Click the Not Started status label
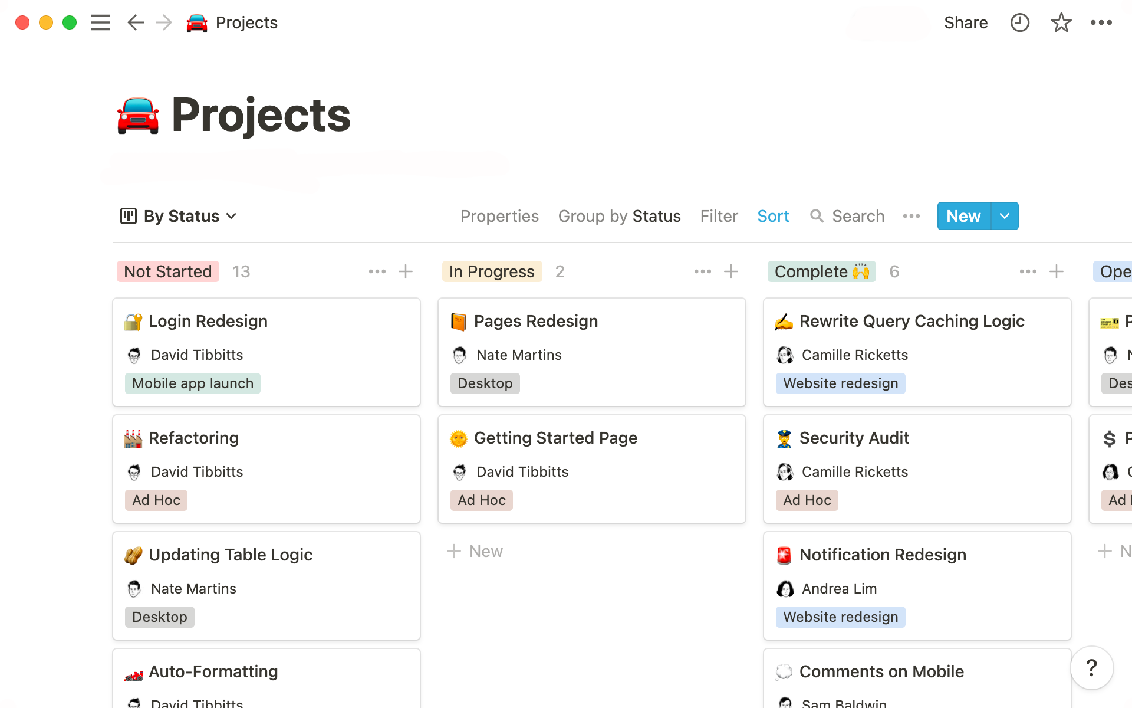 click(x=168, y=271)
